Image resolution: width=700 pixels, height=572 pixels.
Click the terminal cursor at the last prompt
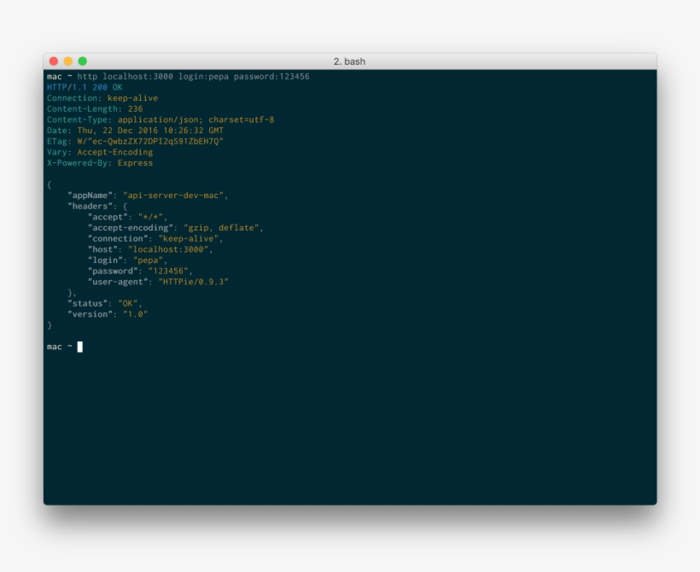[80, 347]
